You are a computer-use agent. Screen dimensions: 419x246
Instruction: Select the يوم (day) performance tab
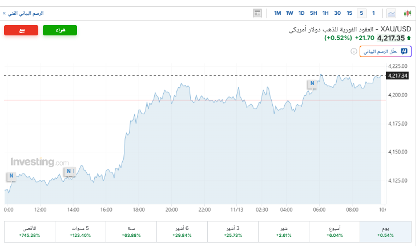click(x=385, y=231)
